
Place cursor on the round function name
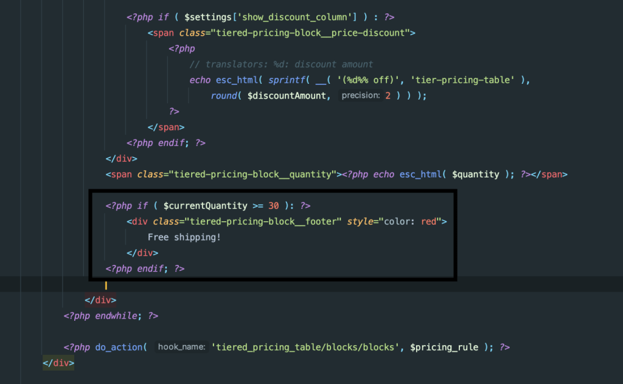pos(224,96)
